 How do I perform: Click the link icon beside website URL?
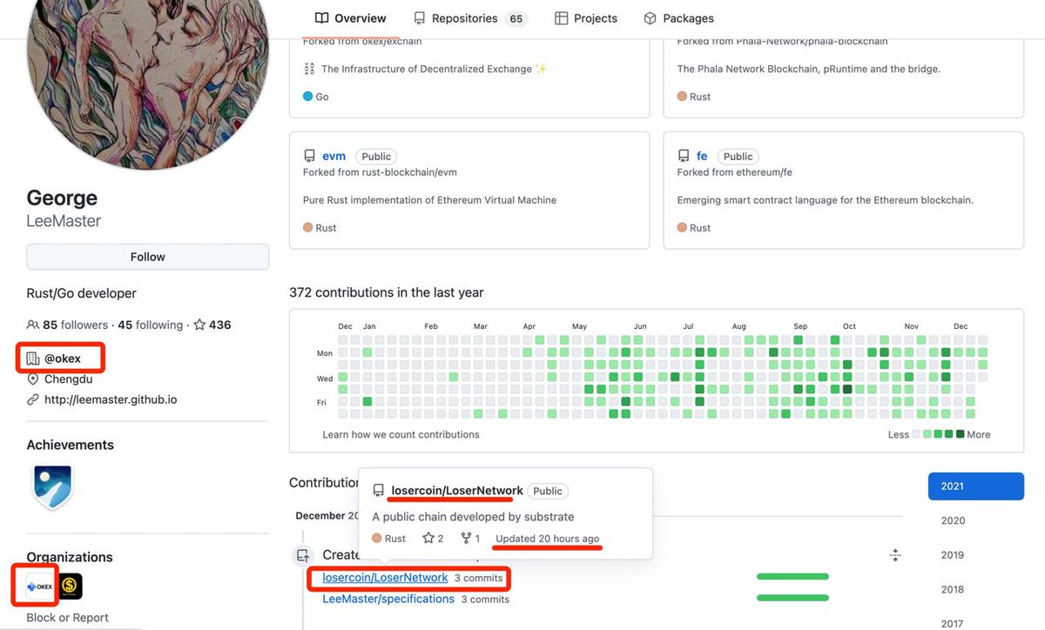pyautogui.click(x=33, y=399)
